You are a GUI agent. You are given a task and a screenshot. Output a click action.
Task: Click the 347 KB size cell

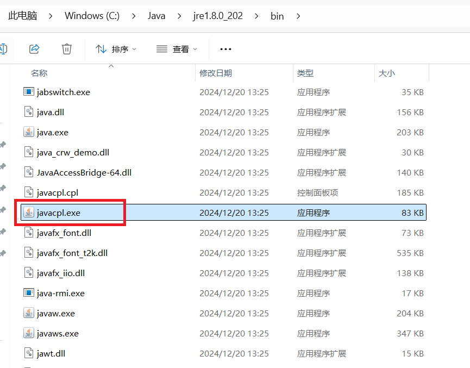(x=410, y=333)
